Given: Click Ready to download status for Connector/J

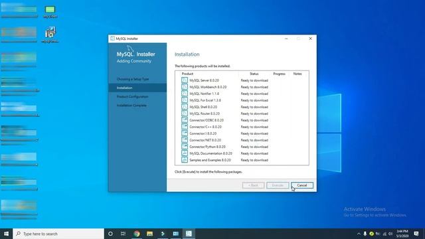Looking at the screenshot, I should click(x=254, y=133).
